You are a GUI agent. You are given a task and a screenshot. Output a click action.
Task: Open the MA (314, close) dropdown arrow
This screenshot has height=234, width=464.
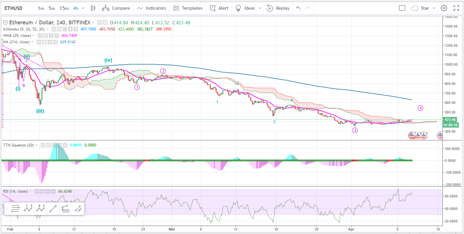(32, 42)
